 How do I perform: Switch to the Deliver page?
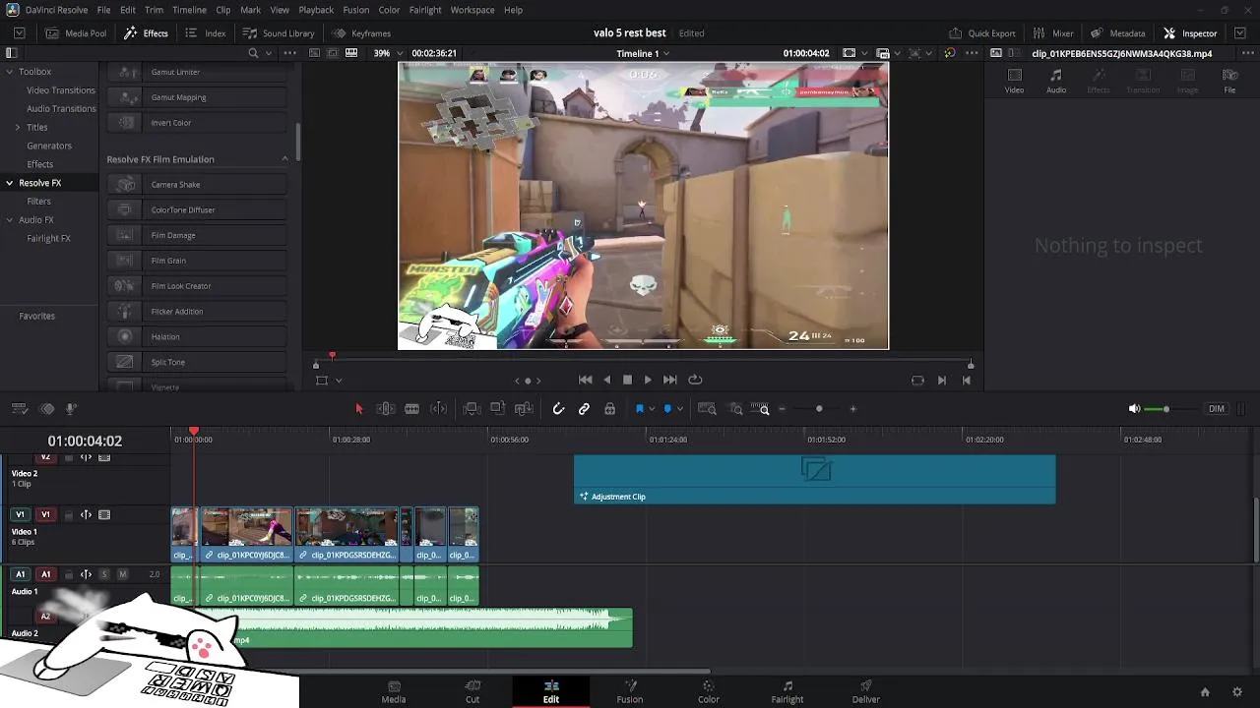(866, 692)
